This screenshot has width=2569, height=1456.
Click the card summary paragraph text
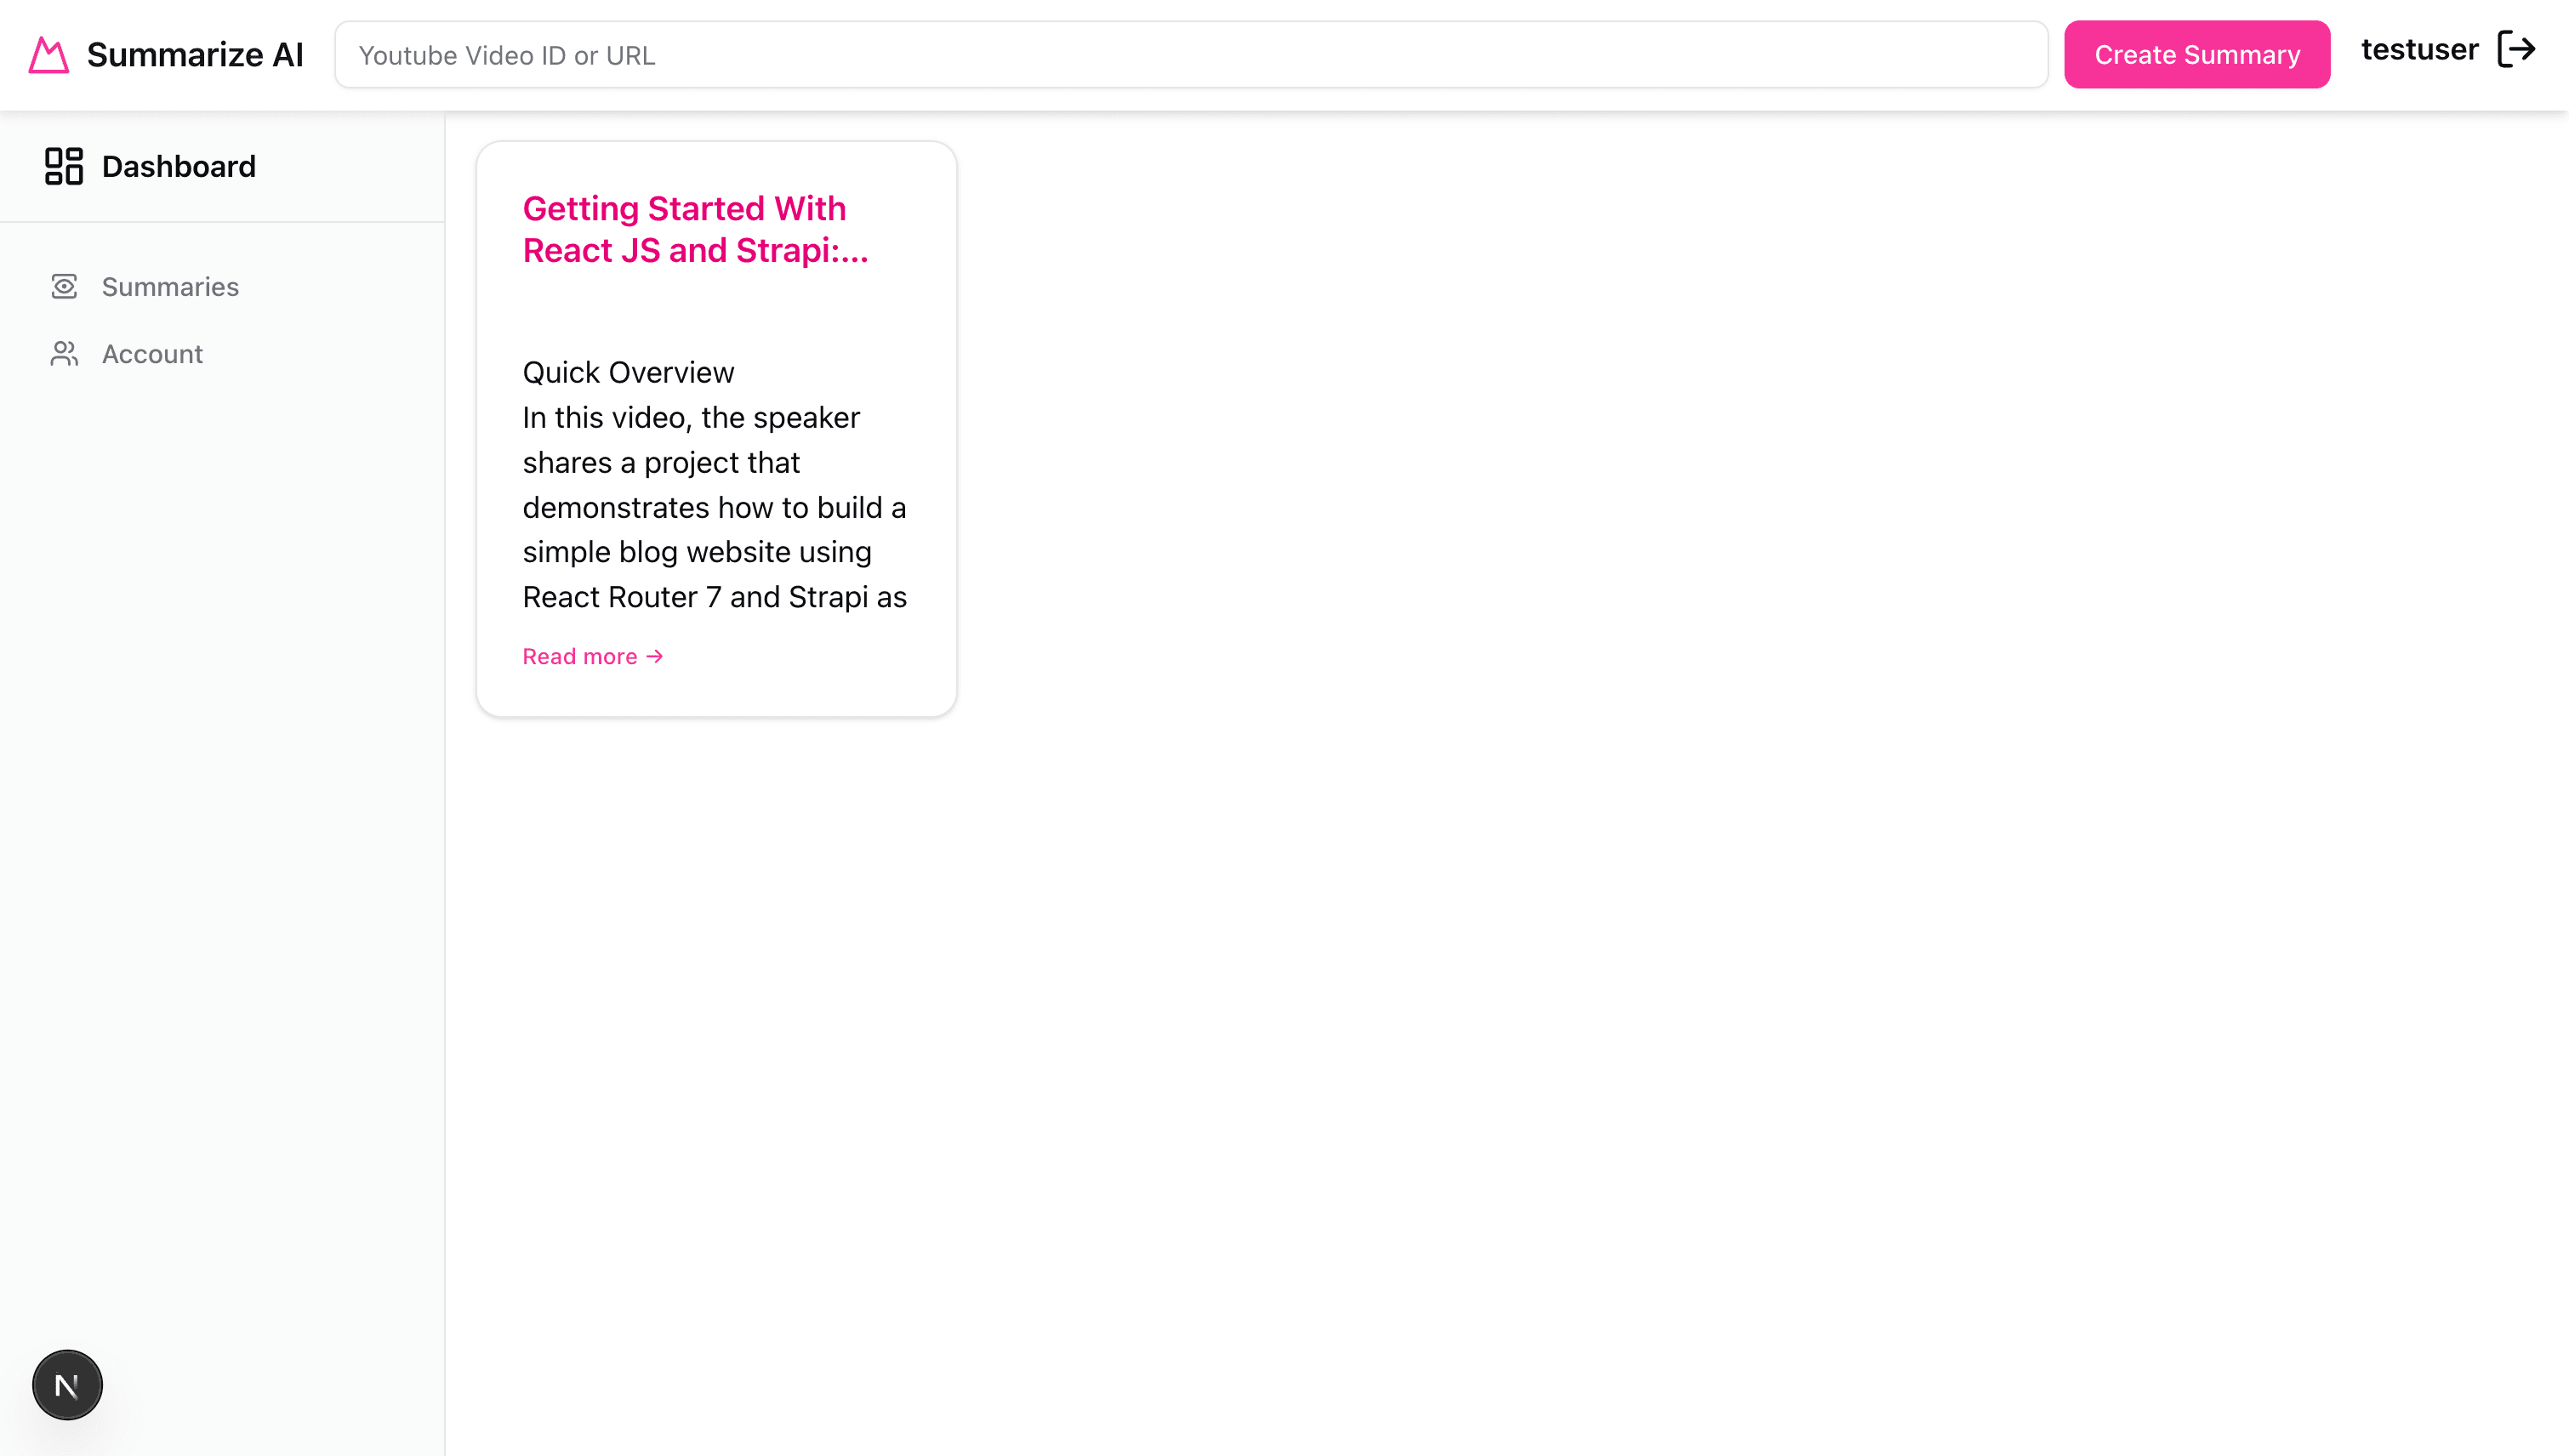click(714, 507)
